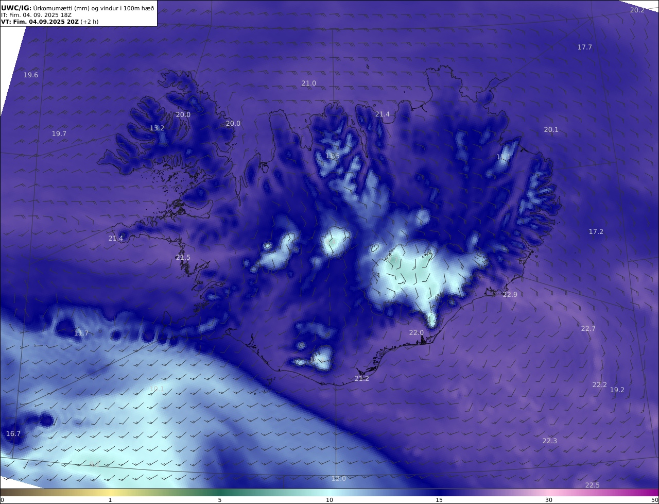The width and height of the screenshot is (659, 504).
Task: Click the colorbar tick label 50
Action: (654, 500)
